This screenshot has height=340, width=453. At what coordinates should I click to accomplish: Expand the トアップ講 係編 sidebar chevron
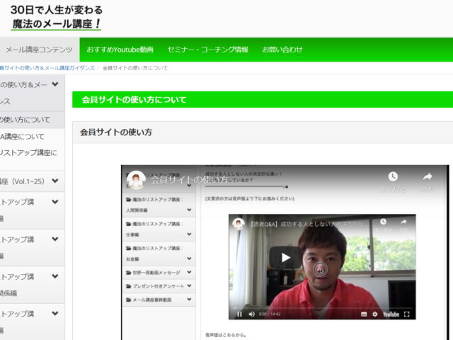coord(55,276)
